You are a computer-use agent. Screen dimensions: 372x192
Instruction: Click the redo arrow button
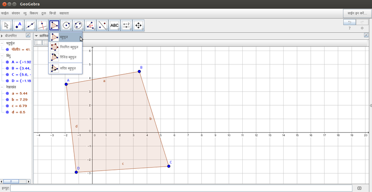click(362, 22)
